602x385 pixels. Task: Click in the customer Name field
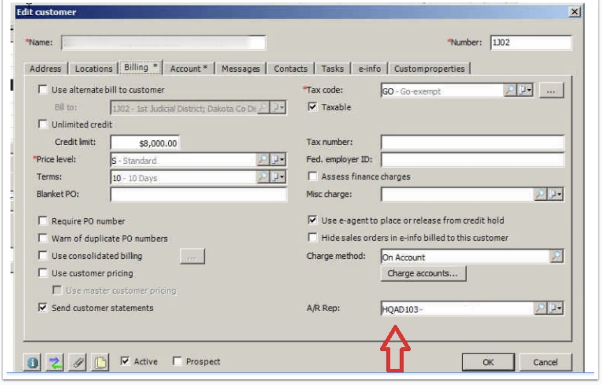pyautogui.click(x=163, y=42)
